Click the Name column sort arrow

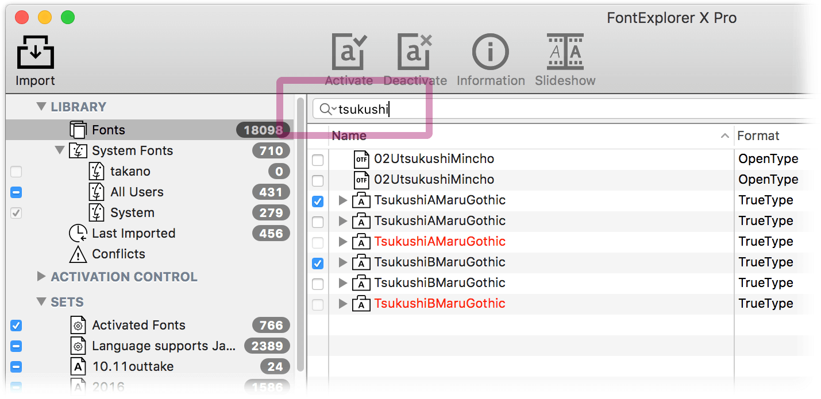[x=725, y=136]
